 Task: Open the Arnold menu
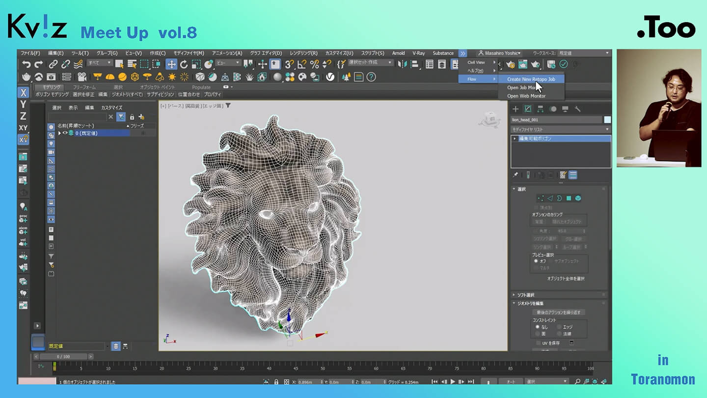pos(398,53)
